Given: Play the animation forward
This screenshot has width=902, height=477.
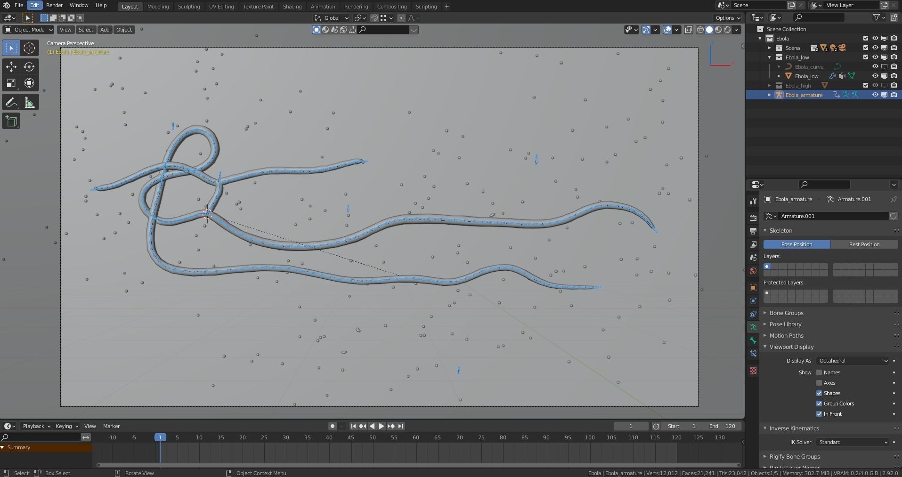Looking at the screenshot, I should [382, 426].
